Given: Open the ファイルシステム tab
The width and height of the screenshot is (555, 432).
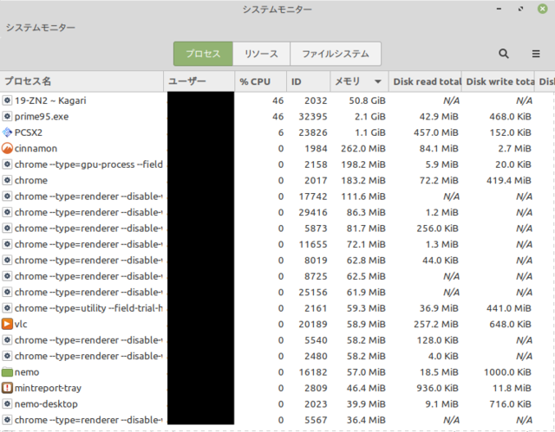Looking at the screenshot, I should [x=335, y=54].
